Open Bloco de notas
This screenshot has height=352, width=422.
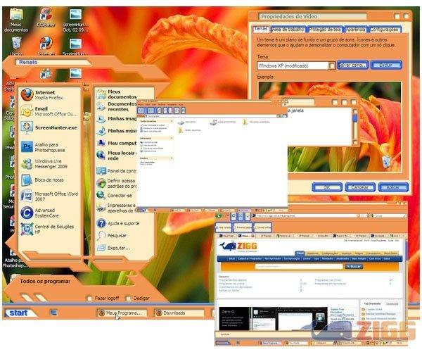[x=49, y=180]
